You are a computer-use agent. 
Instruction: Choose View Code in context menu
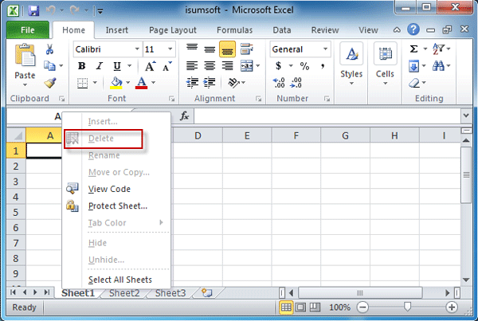tap(116, 189)
